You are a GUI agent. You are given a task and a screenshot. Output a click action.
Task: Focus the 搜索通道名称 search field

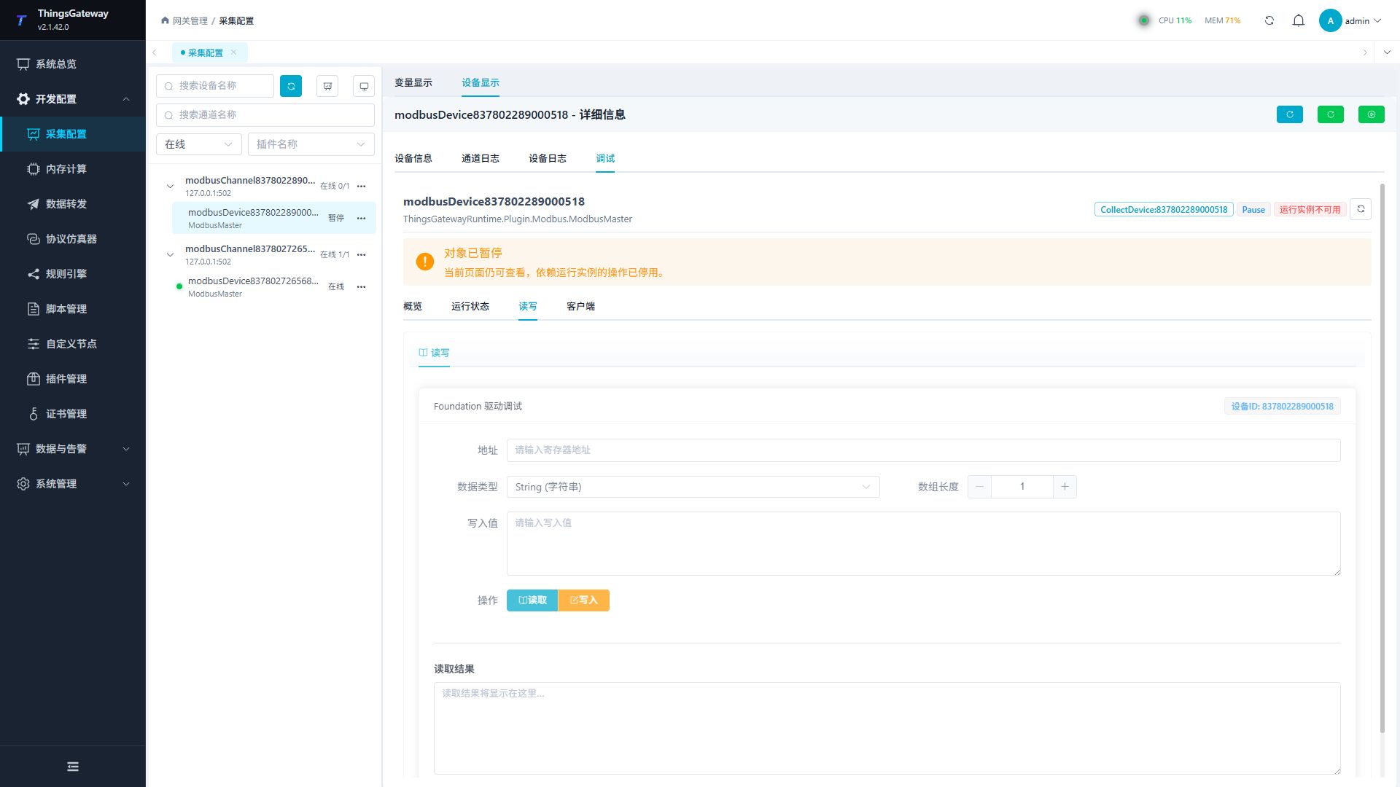coord(265,115)
